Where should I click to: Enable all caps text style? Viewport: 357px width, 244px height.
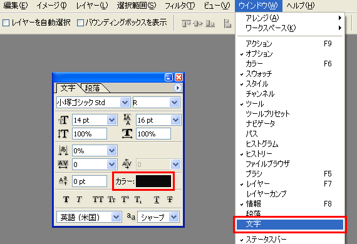pos(98,199)
